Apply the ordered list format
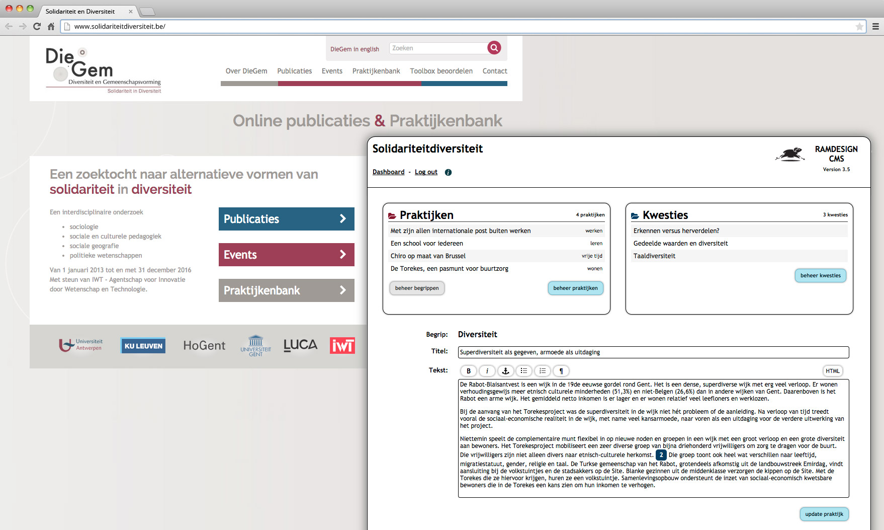This screenshot has width=884, height=530. click(x=543, y=371)
